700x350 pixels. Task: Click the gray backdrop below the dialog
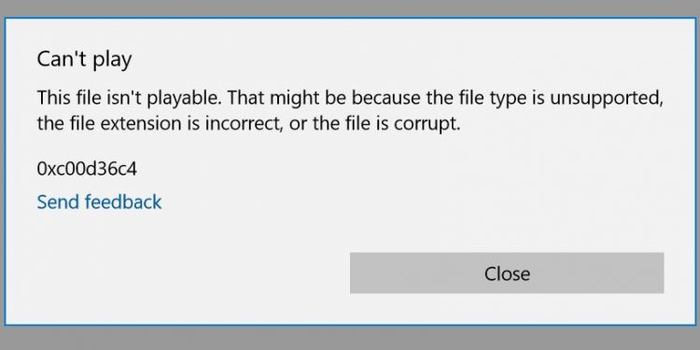(x=350, y=339)
